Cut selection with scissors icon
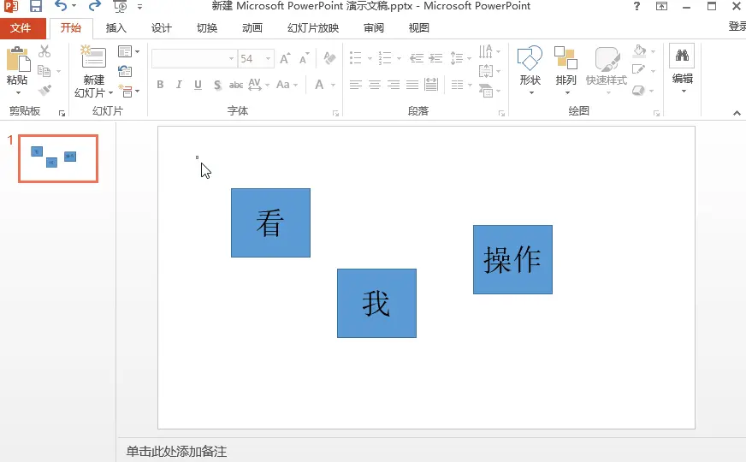Image resolution: width=746 pixels, height=462 pixels. pos(44,51)
